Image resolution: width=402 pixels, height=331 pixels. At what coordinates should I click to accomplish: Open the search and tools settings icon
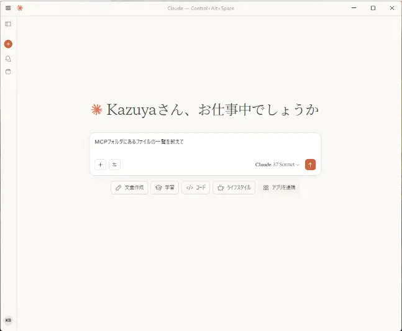(x=114, y=165)
